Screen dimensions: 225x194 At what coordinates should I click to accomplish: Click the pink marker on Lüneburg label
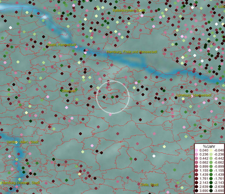192,96
